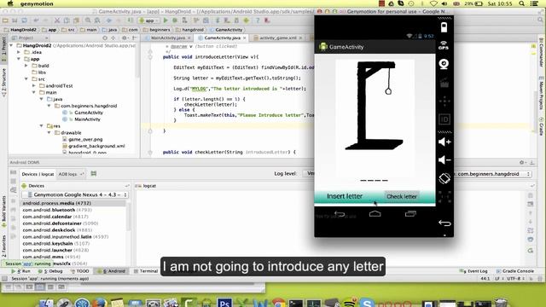Collapse the app folder in project tree
The width and height of the screenshot is (546, 307).
point(19,59)
